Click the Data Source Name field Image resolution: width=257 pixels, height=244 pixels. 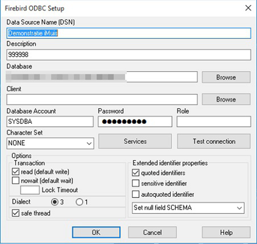tap(128, 33)
